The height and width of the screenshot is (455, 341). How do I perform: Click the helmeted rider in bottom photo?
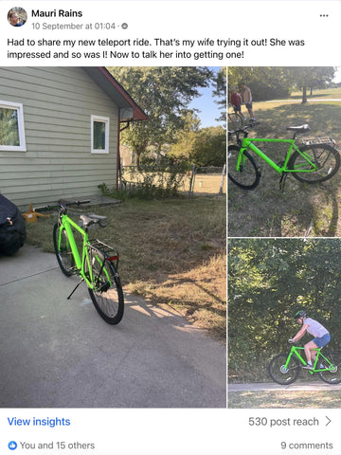[311, 338]
